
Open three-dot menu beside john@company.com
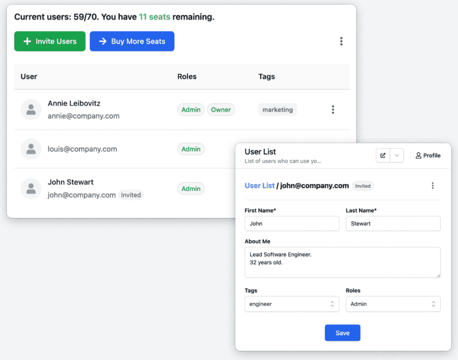(433, 186)
